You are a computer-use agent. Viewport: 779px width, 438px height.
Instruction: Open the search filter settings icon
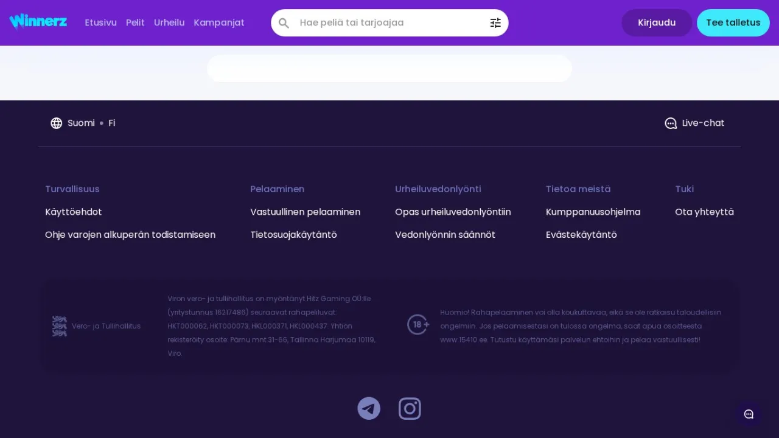point(495,23)
